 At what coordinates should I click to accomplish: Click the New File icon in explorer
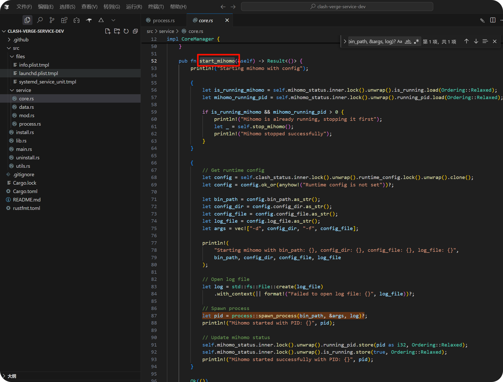click(x=108, y=31)
